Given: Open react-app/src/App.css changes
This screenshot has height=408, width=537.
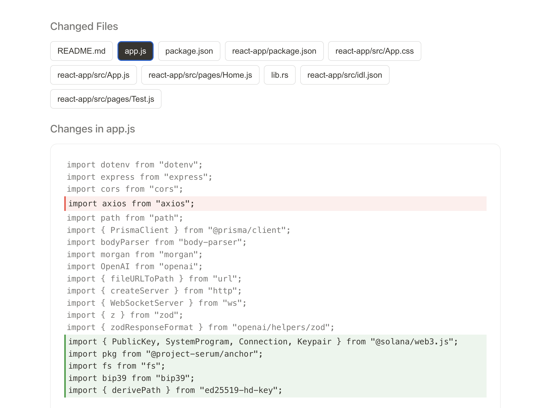Looking at the screenshot, I should 374,51.
